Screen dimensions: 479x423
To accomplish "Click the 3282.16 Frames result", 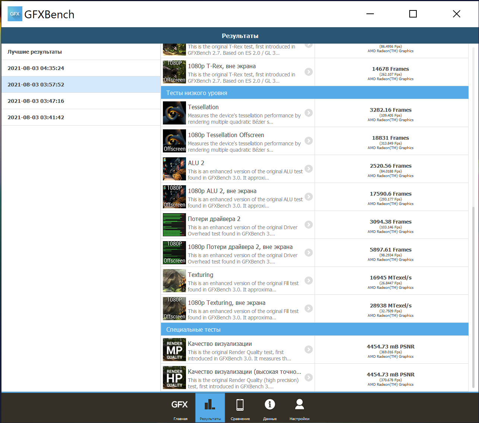I will pos(391,110).
